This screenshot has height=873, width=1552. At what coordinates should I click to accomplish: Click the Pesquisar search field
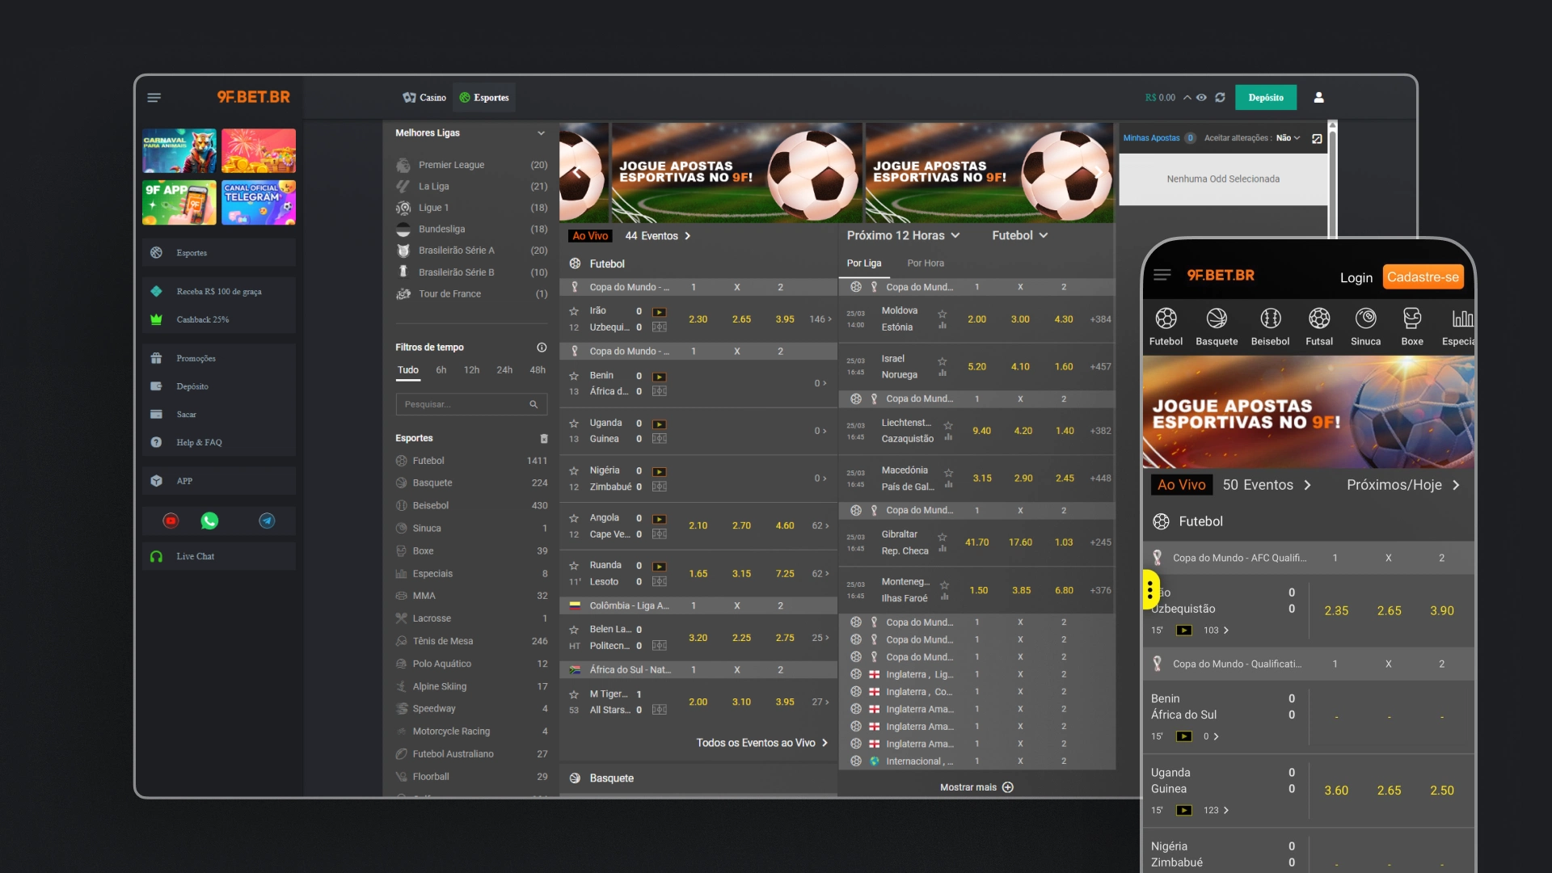point(471,404)
